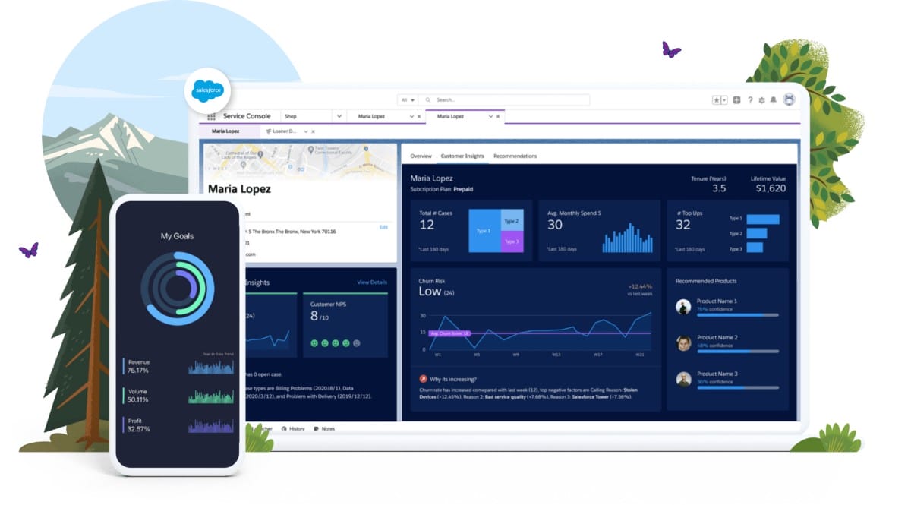911x505 pixels.
Task: Click the View Details link
Action: coord(372,282)
